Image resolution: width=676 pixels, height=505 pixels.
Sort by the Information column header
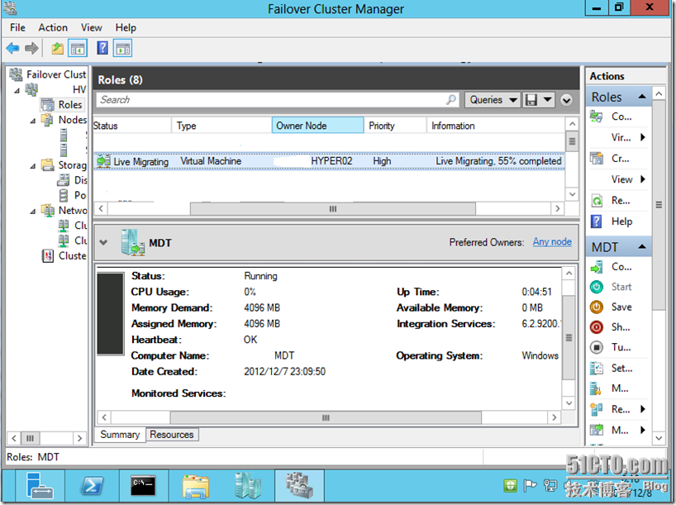495,126
